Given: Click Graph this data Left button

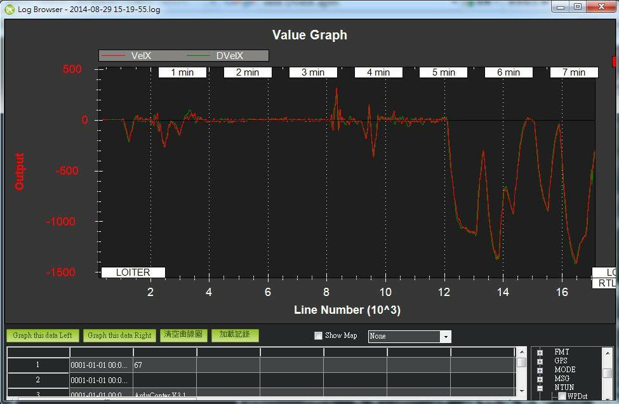Looking at the screenshot, I should pyautogui.click(x=43, y=335).
